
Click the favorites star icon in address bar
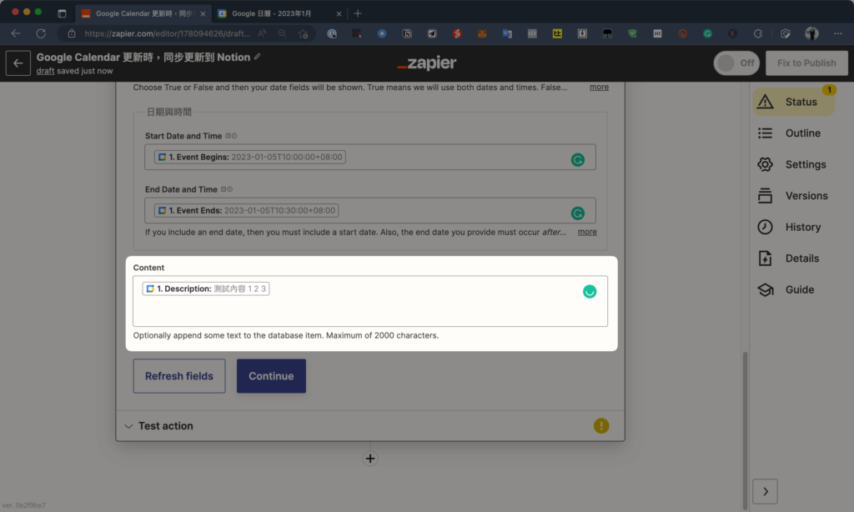tap(304, 33)
